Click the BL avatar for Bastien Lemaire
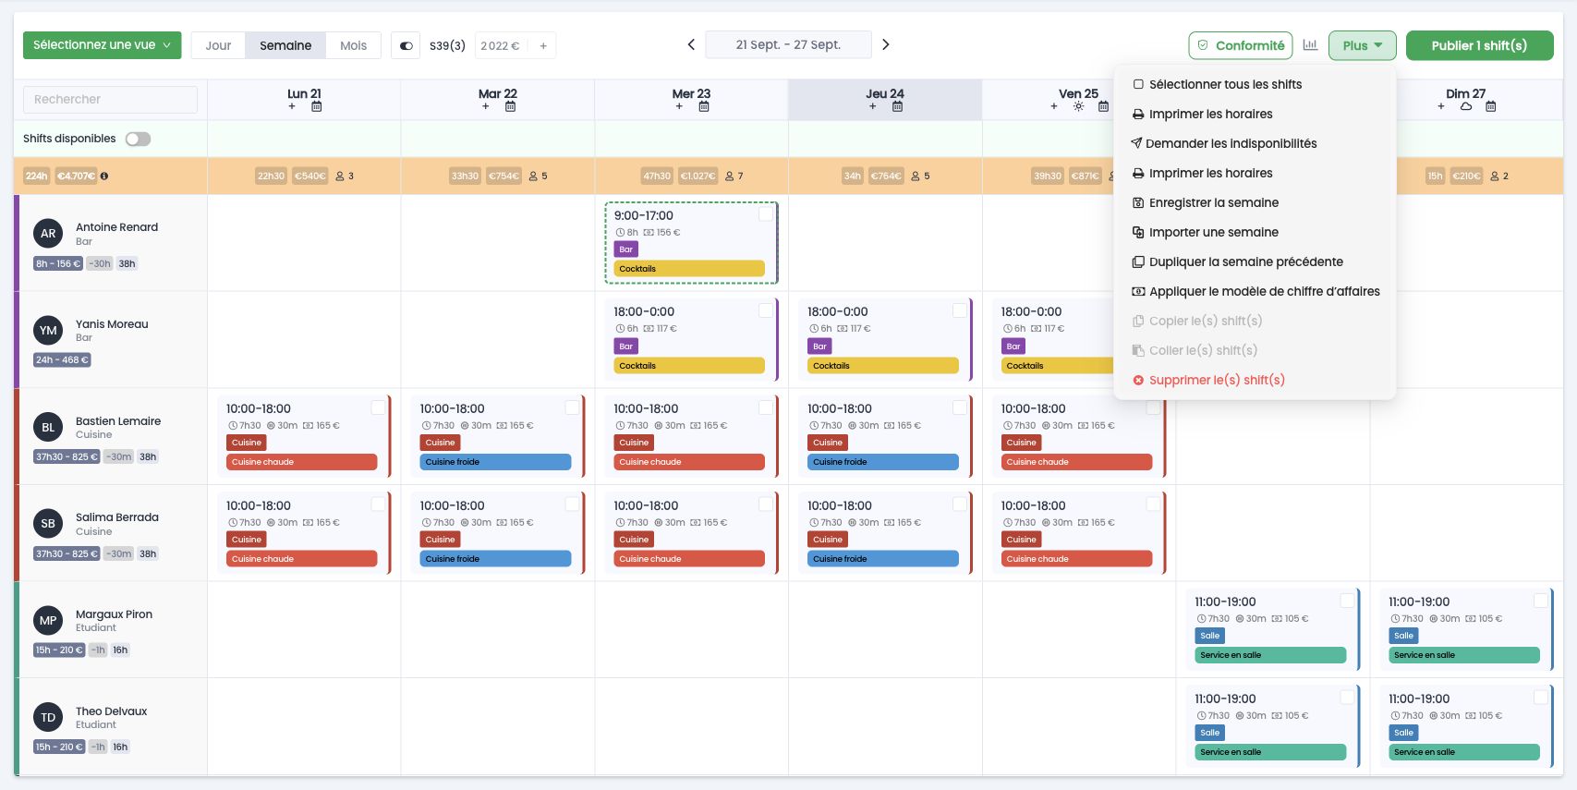Viewport: 1577px width, 790px height. (48, 427)
